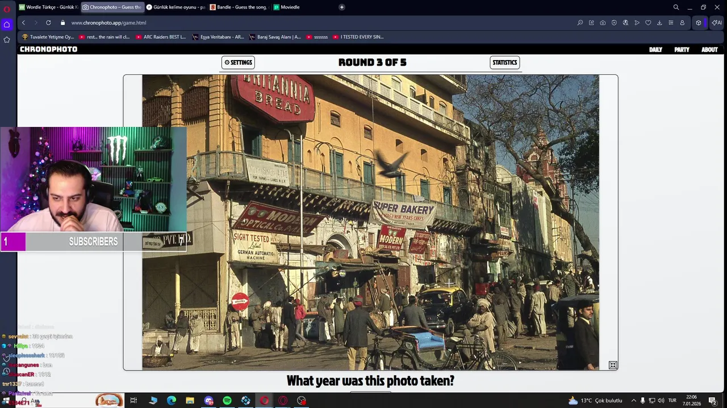
Task: Open the downloads icon
Action: coord(659,23)
